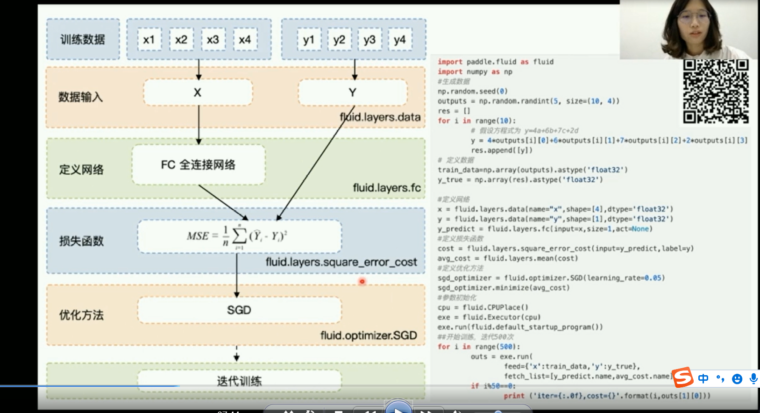Click the x3 box
The width and height of the screenshot is (760, 413).
point(213,40)
